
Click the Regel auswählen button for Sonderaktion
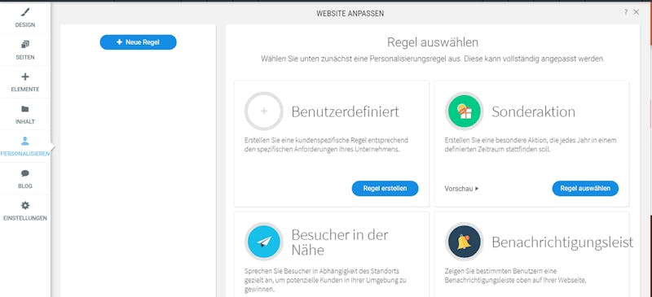(x=585, y=188)
